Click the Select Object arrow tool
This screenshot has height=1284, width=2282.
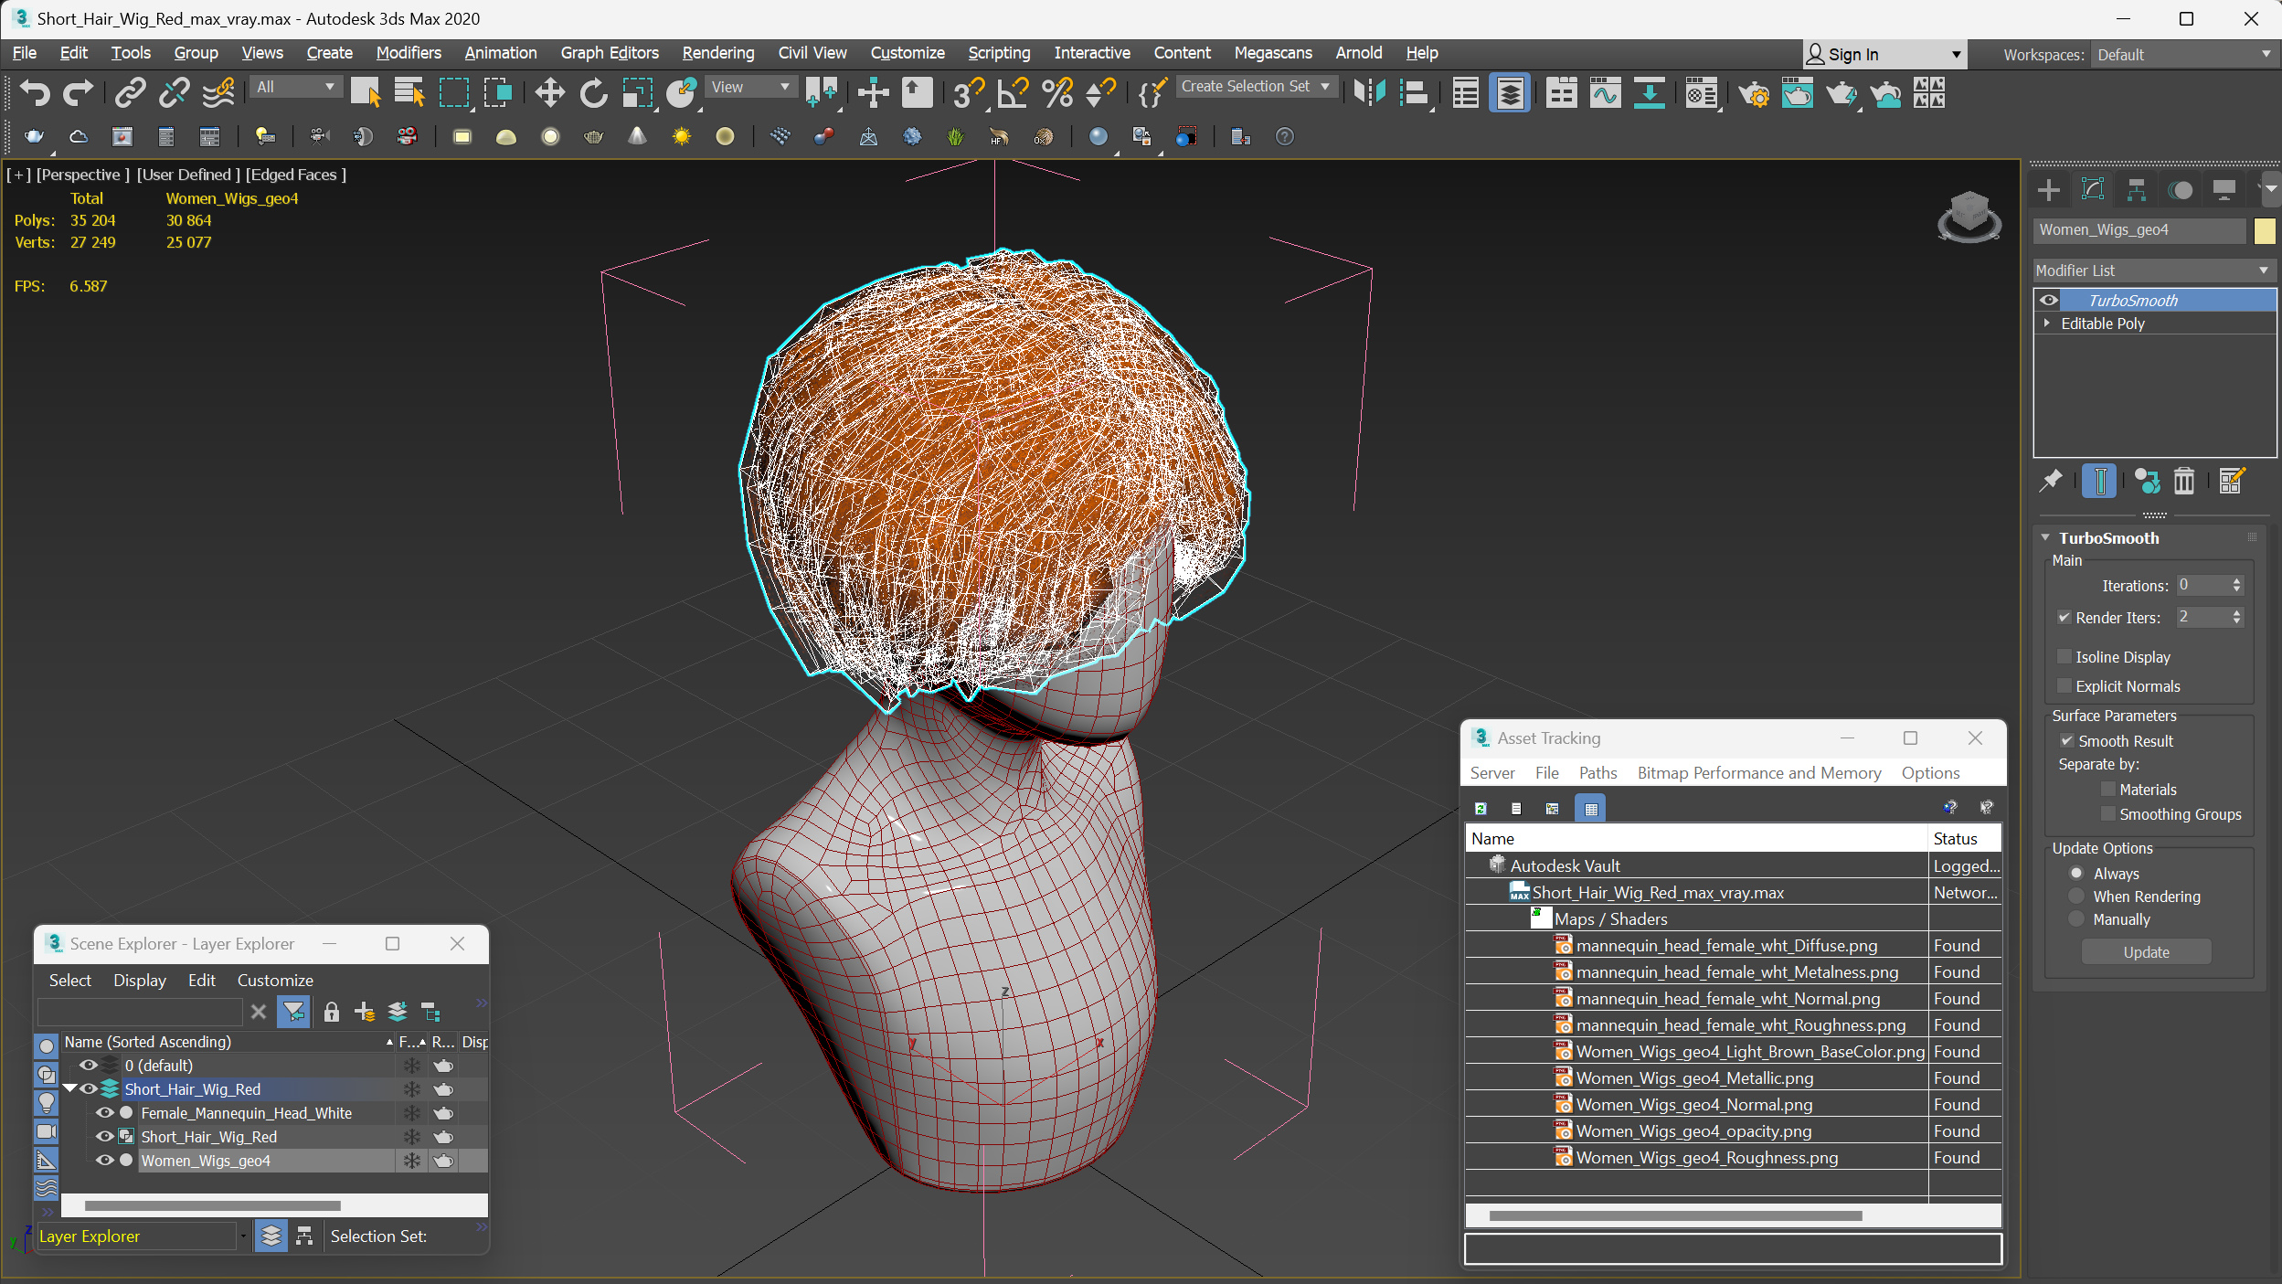[365, 92]
